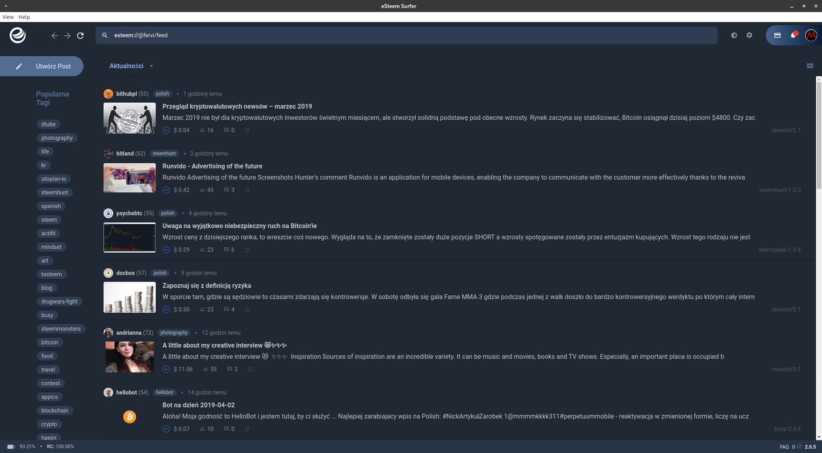Open the Help menu
The width and height of the screenshot is (822, 453).
[24, 17]
